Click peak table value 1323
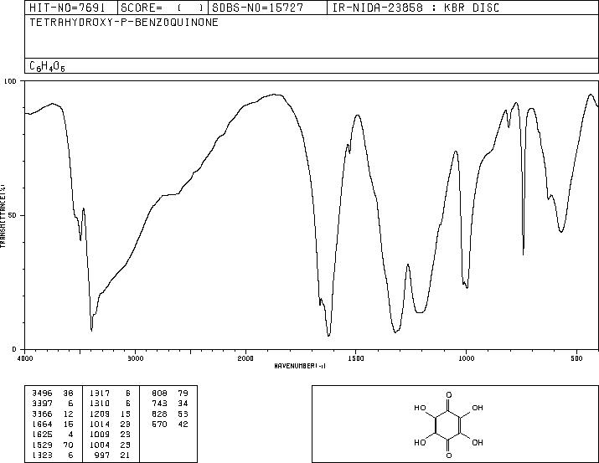 click(42, 455)
